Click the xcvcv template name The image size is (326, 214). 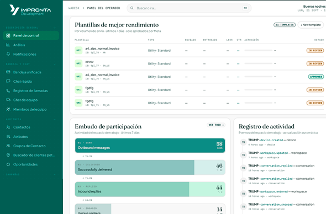coord(90,62)
